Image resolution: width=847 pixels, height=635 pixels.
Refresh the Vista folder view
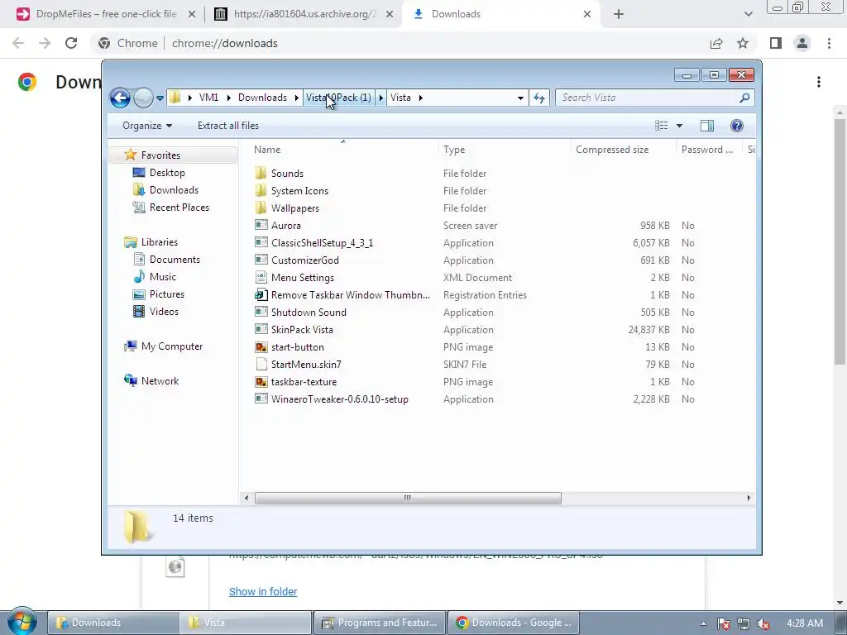click(539, 98)
